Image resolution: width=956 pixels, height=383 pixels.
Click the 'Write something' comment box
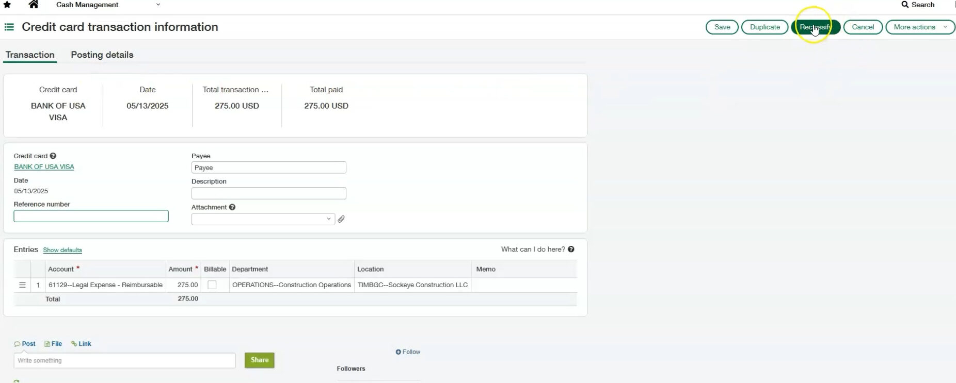[x=124, y=360]
